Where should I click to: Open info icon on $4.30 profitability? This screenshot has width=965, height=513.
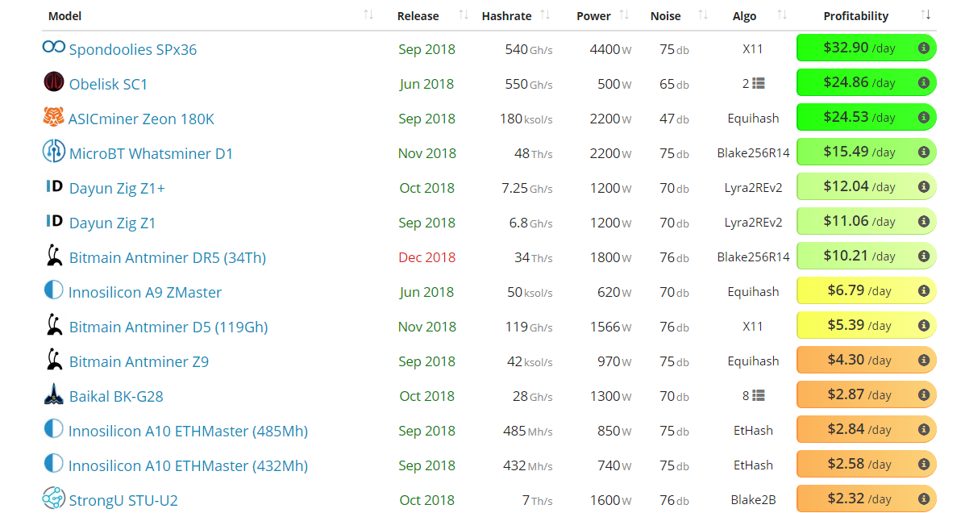coord(923,361)
